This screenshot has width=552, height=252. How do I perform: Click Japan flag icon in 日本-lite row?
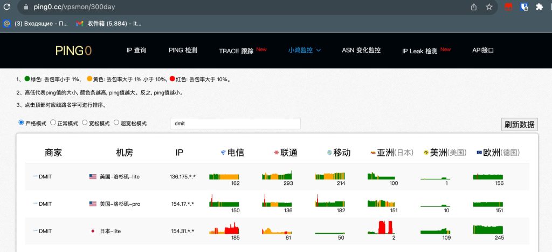pos(93,231)
